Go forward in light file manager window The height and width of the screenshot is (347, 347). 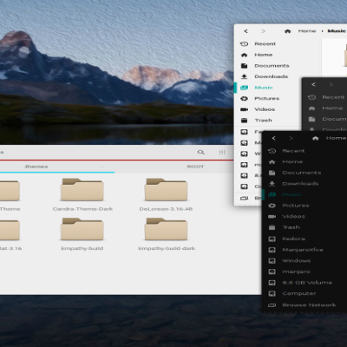[263, 31]
